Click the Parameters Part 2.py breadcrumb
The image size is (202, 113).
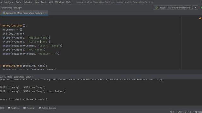11,8
